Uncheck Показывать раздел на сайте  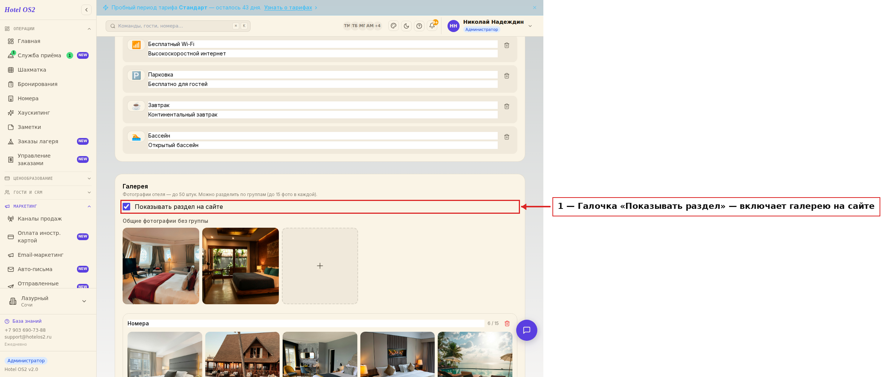(x=126, y=207)
